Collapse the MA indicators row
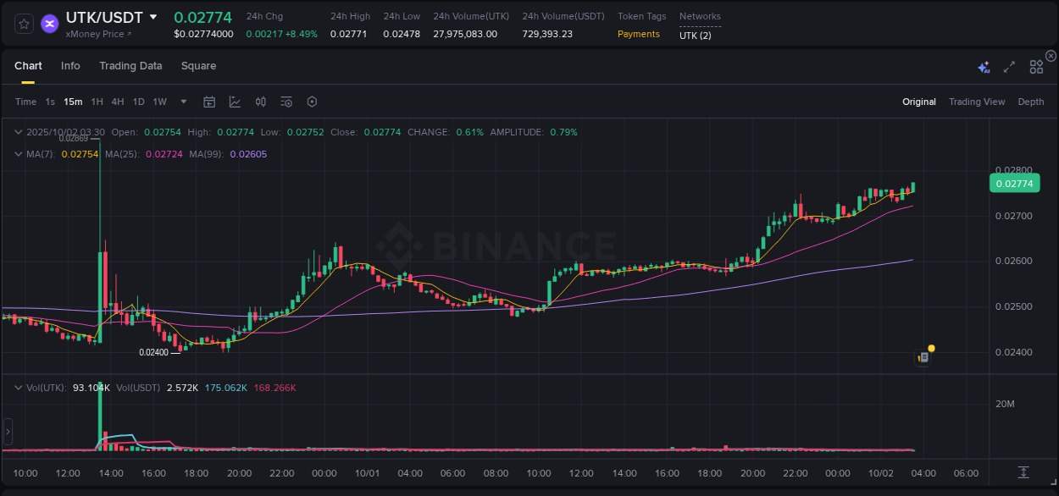This screenshot has width=1059, height=496. click(18, 154)
